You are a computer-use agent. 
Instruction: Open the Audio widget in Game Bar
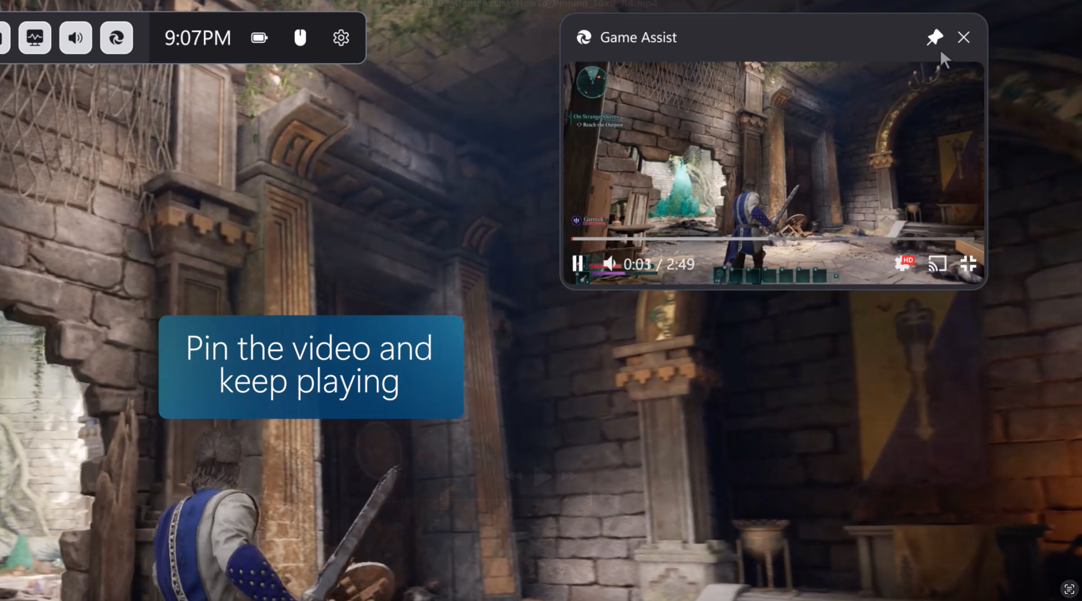[x=76, y=38]
